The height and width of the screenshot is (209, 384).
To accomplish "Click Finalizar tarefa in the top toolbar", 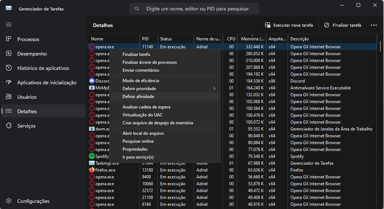I will pyautogui.click(x=343, y=25).
